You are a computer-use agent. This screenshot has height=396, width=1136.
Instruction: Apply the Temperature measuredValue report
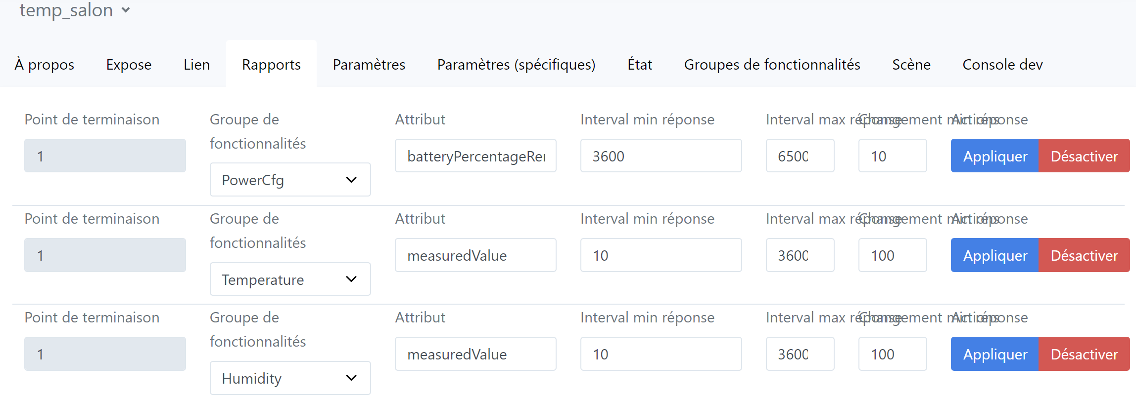click(x=994, y=255)
